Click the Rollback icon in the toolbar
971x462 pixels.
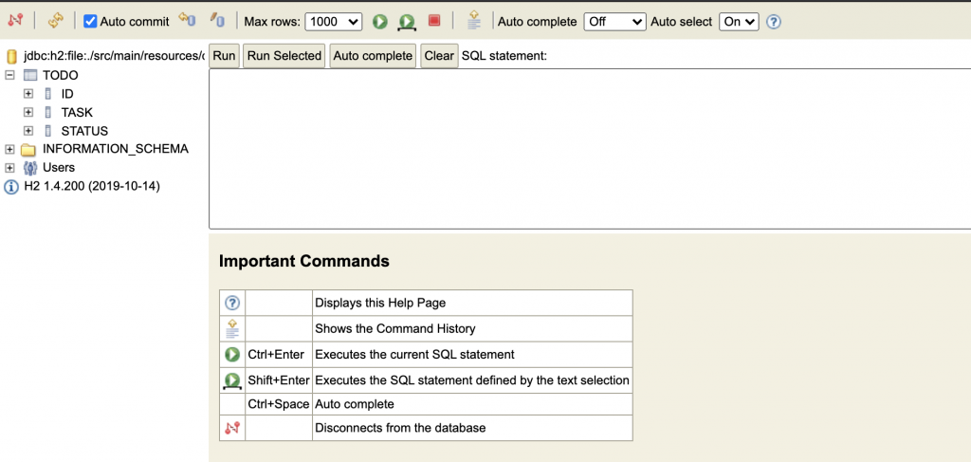click(x=187, y=20)
